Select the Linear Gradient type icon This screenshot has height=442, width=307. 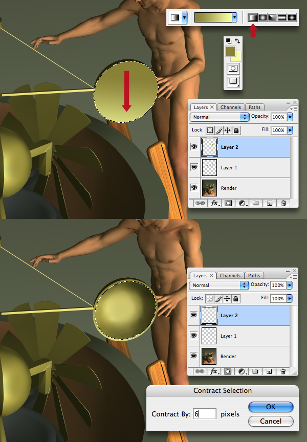click(253, 17)
